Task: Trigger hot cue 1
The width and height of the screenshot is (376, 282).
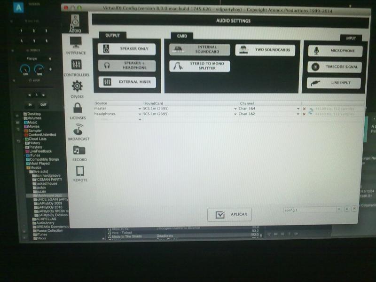Action: 21,31
